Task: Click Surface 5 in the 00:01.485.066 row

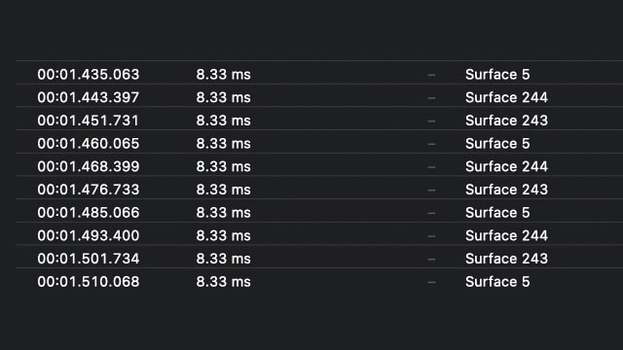Action: click(x=497, y=212)
